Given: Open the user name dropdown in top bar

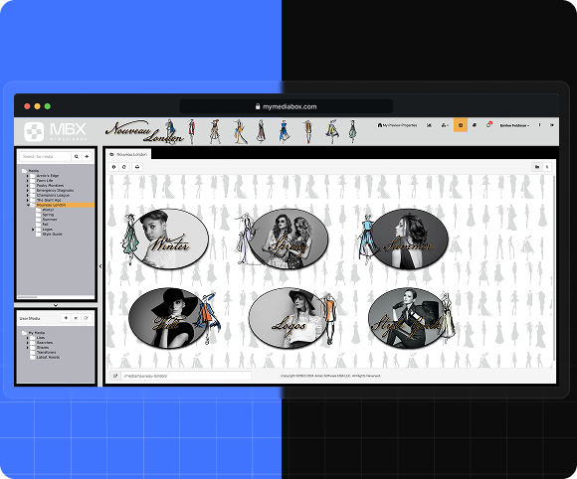Looking at the screenshot, I should point(514,125).
